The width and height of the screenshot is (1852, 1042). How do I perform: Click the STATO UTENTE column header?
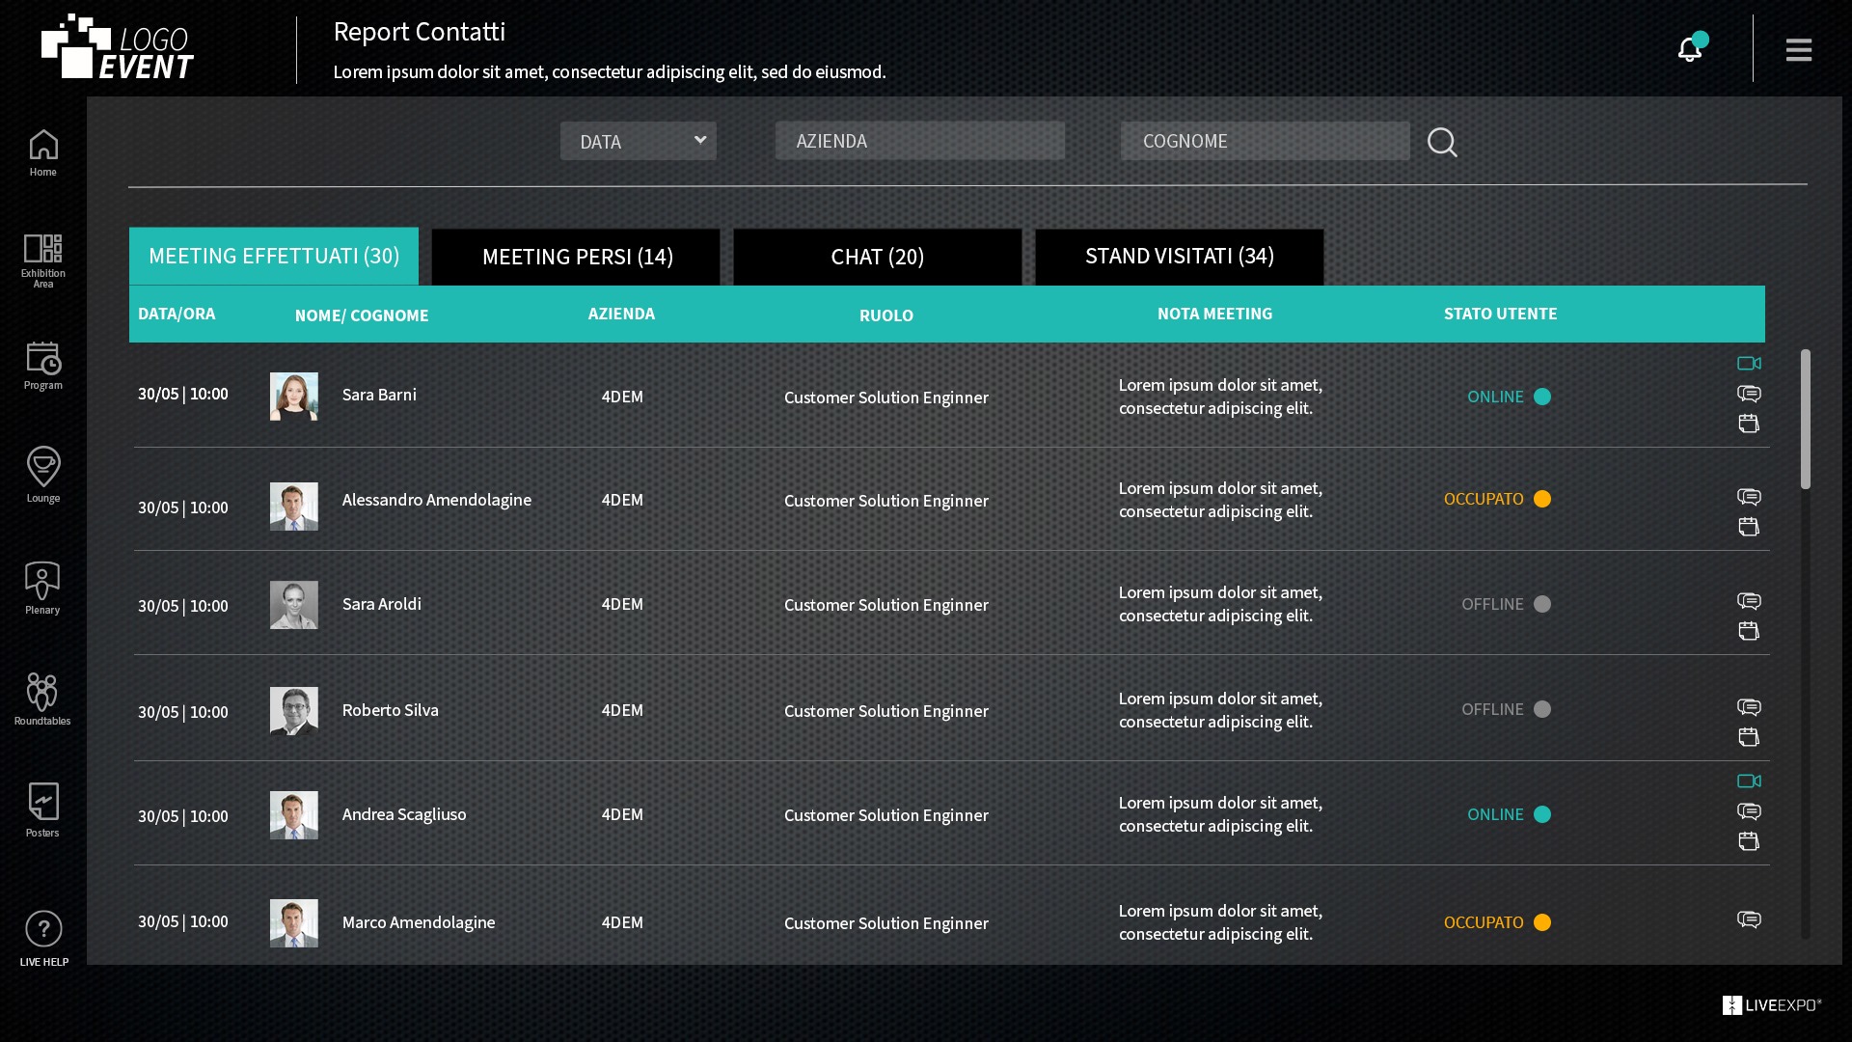(x=1500, y=314)
